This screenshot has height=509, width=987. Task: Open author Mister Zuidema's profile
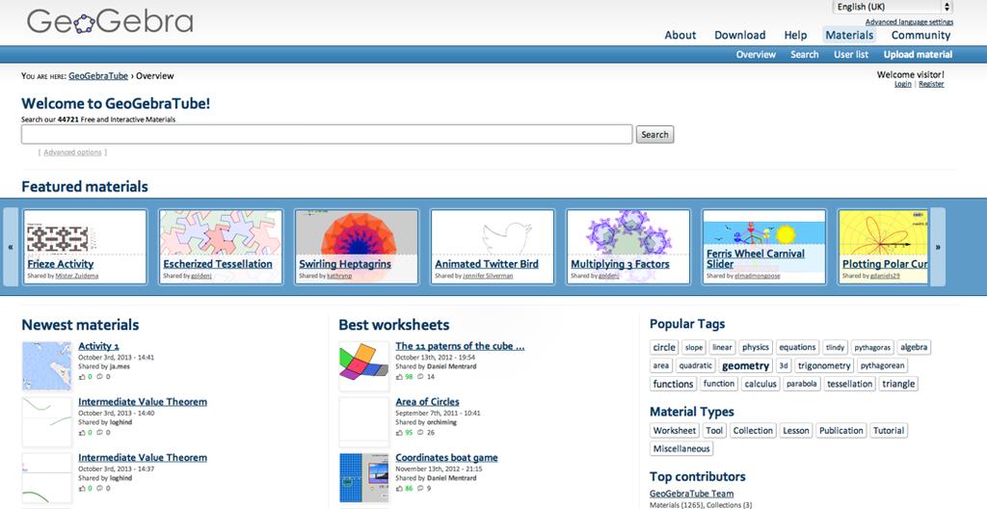click(x=77, y=276)
